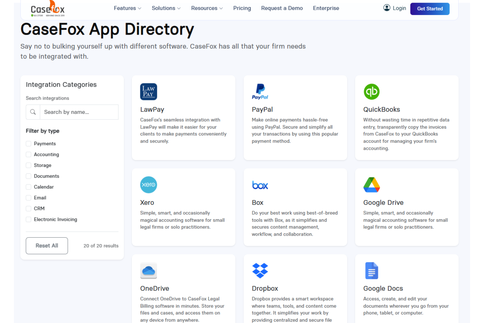Click the CaseFox logo
The height and width of the screenshot is (323, 484).
click(x=48, y=9)
